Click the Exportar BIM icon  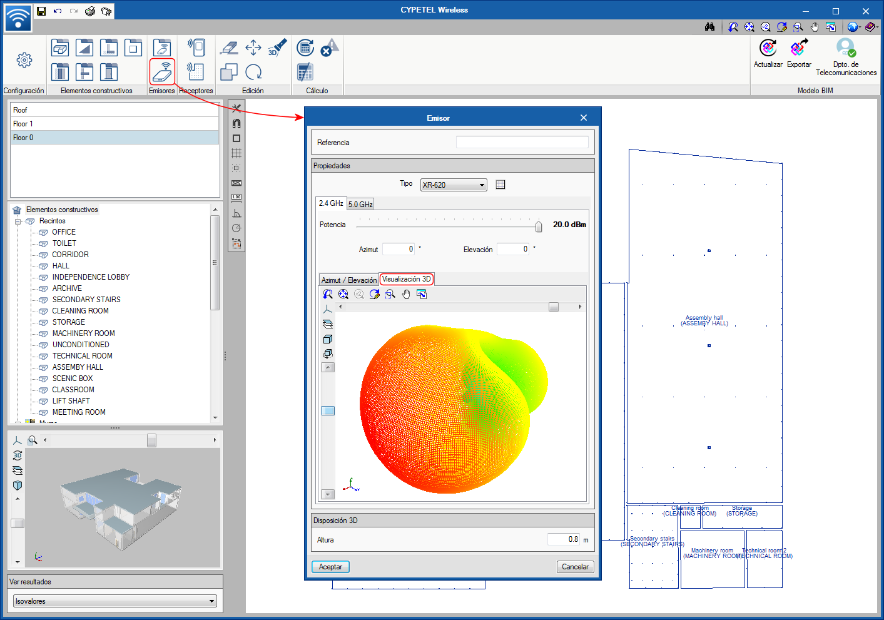pos(799,48)
